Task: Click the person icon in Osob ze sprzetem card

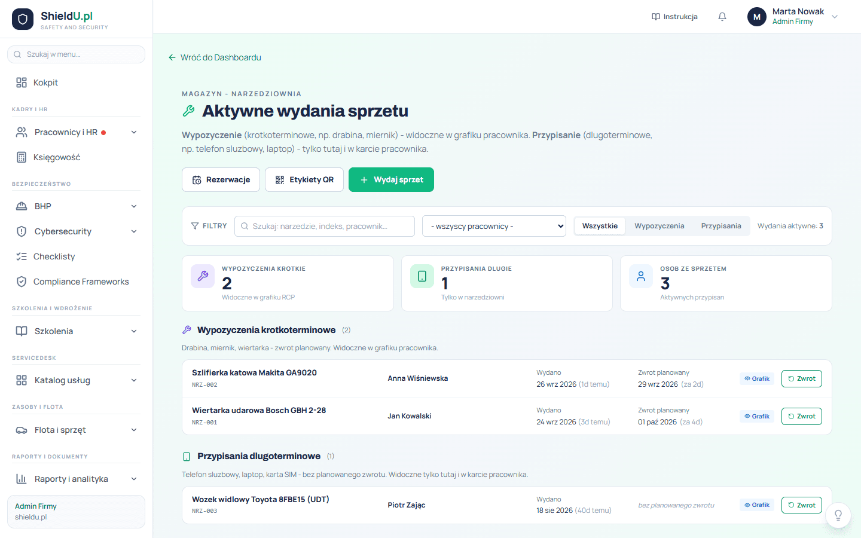Action: tap(641, 276)
